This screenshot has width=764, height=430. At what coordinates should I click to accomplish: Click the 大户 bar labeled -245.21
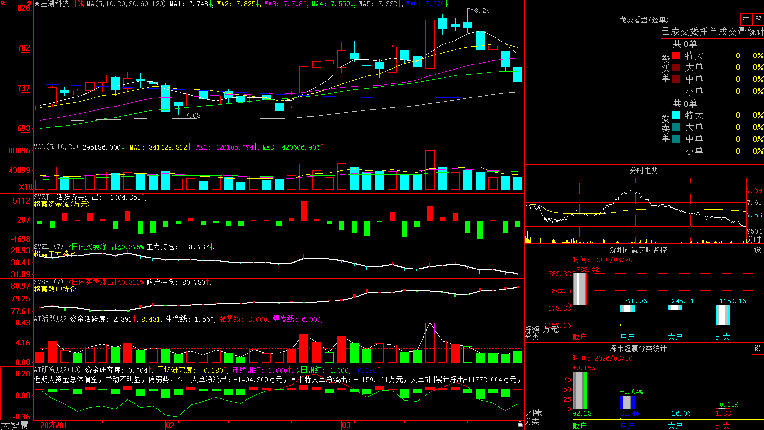point(675,308)
